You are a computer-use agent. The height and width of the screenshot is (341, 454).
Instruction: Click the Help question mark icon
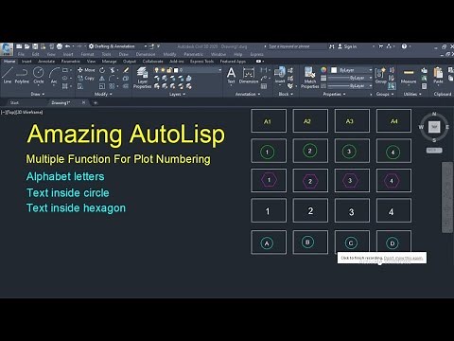(x=404, y=46)
